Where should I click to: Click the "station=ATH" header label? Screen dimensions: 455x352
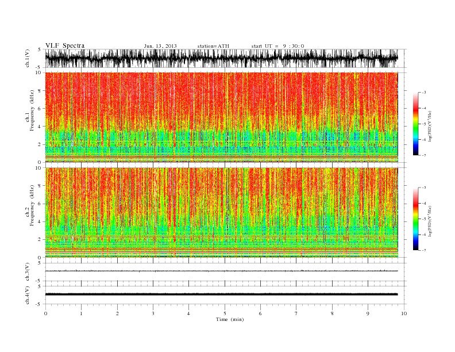click(213, 46)
